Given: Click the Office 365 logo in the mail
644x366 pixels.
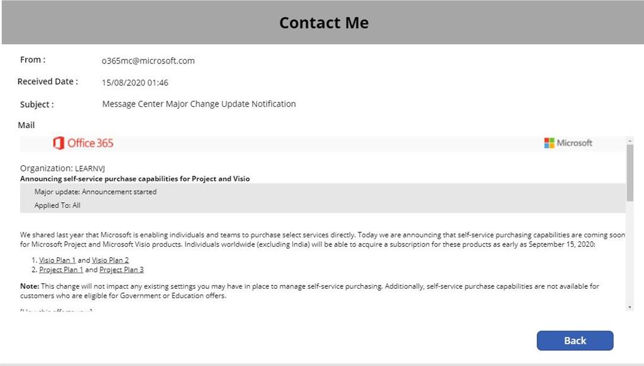Looking at the screenshot, I should pyautogui.click(x=84, y=143).
